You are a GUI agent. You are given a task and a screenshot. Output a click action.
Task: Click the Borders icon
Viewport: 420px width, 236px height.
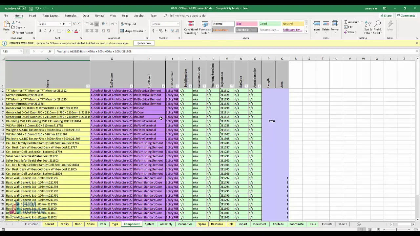point(59,31)
